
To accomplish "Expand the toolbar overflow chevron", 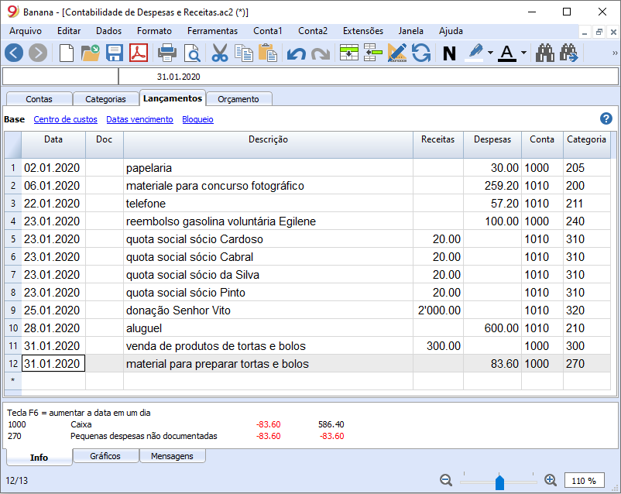I will coord(615,53).
